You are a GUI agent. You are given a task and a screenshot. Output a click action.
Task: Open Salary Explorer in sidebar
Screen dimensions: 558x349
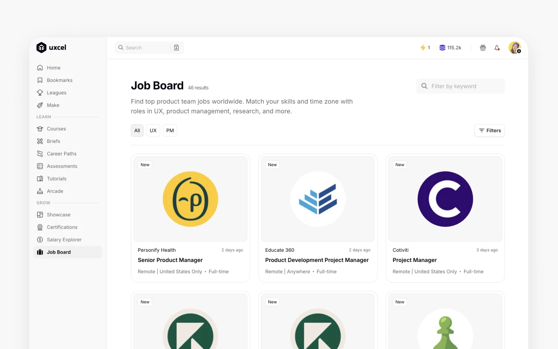pyautogui.click(x=67, y=240)
